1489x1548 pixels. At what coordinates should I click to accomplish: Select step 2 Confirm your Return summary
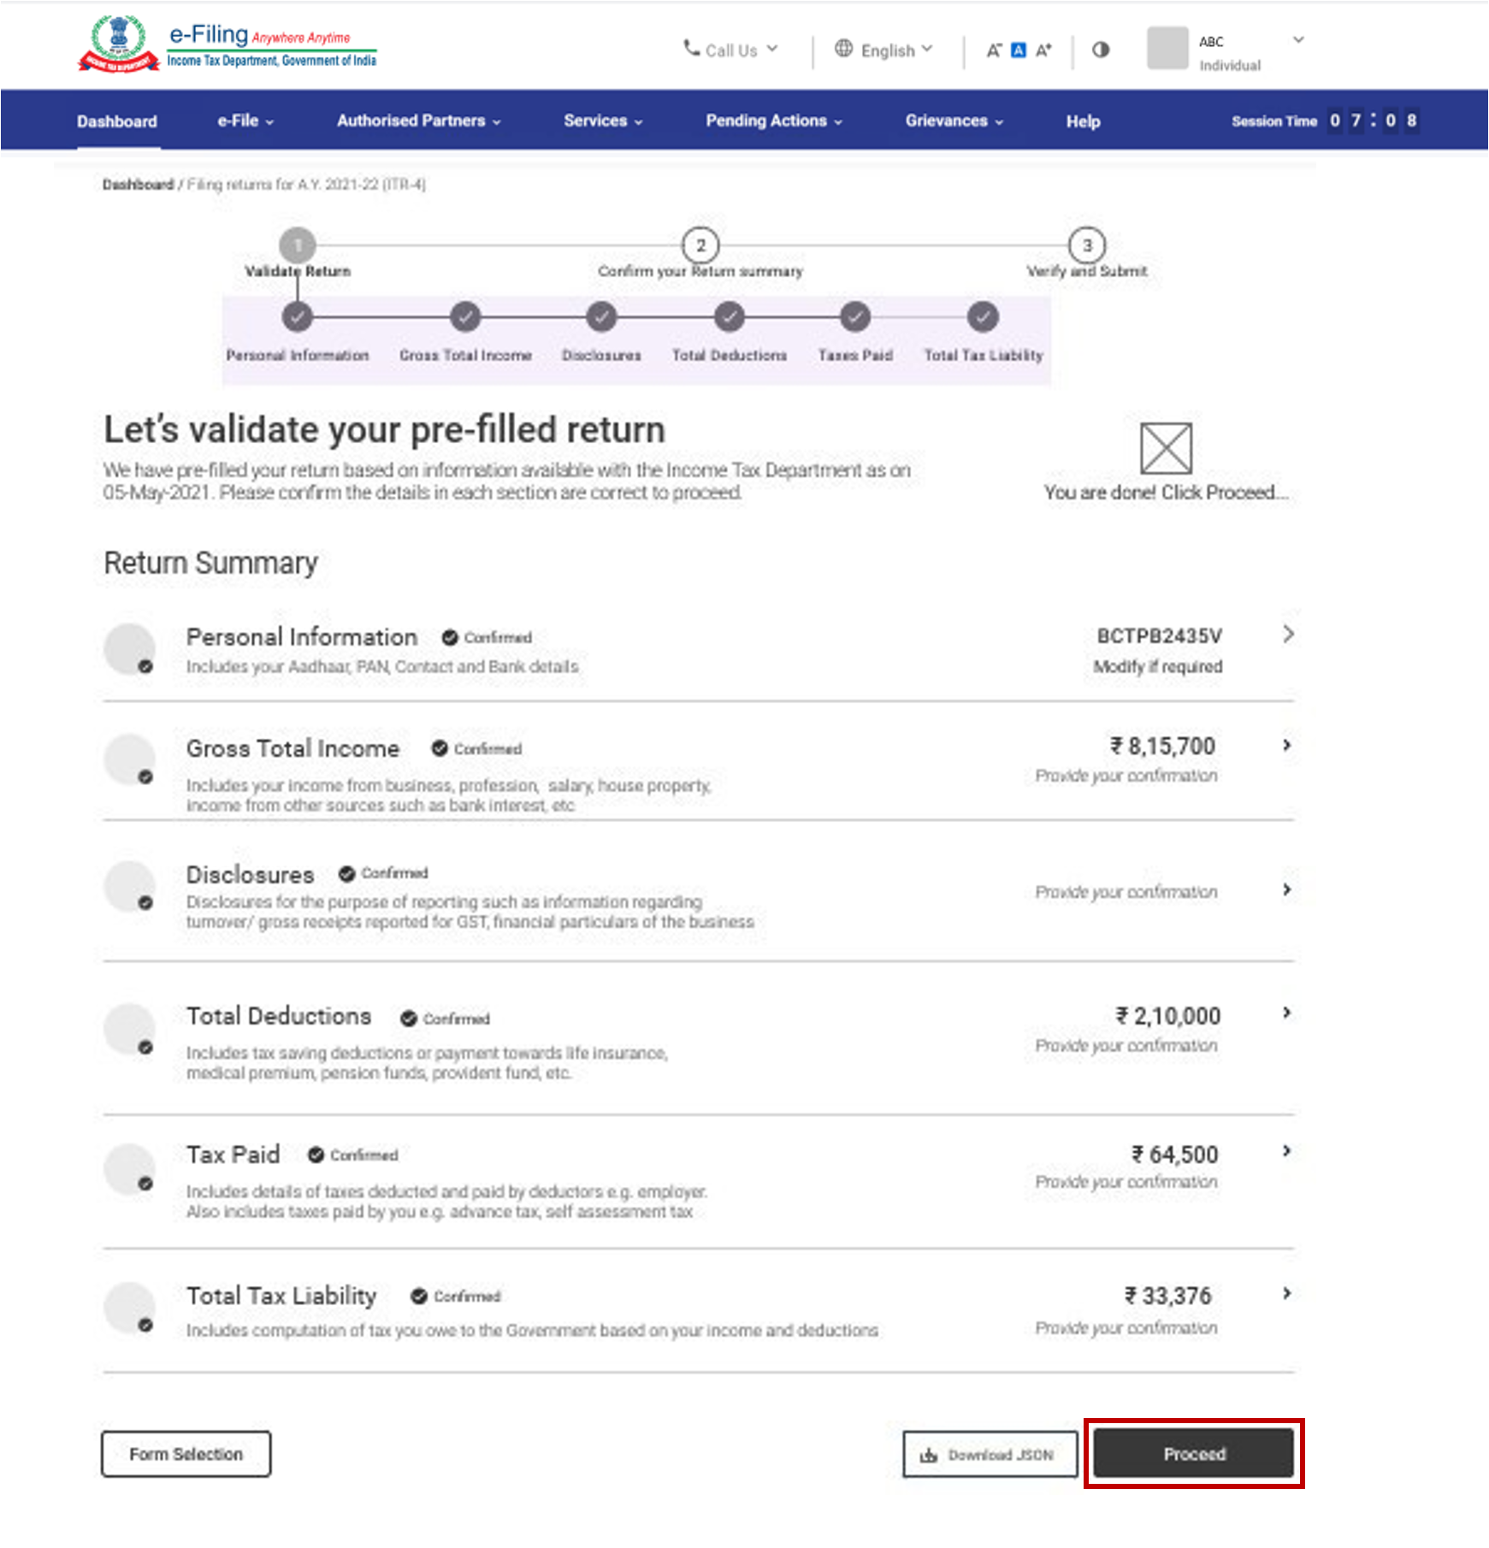(700, 245)
